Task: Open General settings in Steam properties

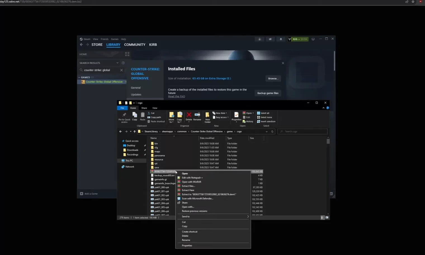Action: (x=136, y=88)
